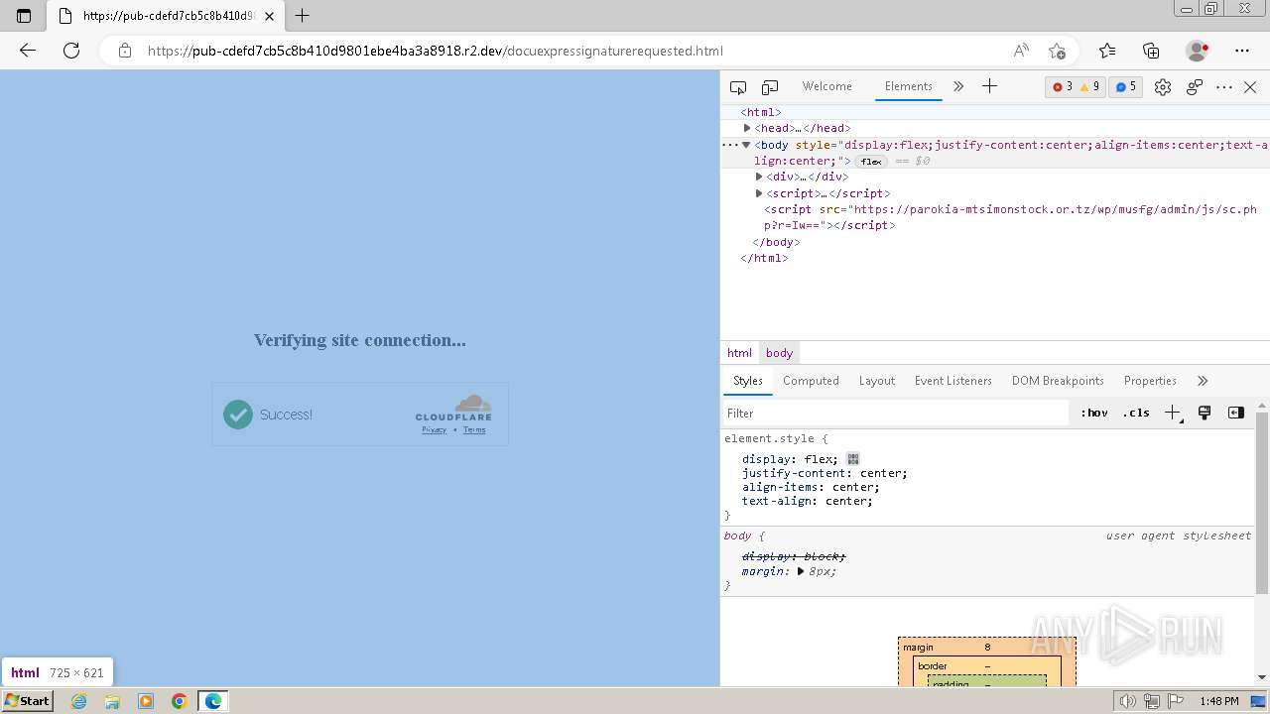The image size is (1270, 714).
Task: Open the Computed pane tab
Action: pos(811,381)
